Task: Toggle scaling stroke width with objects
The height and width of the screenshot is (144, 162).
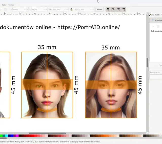Action: click(x=108, y=10)
